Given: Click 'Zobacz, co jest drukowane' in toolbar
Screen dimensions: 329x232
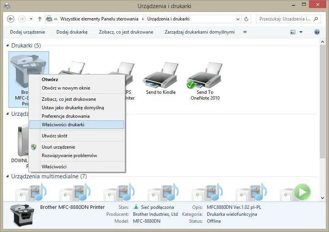Looking at the screenshot, I should [x=126, y=32].
